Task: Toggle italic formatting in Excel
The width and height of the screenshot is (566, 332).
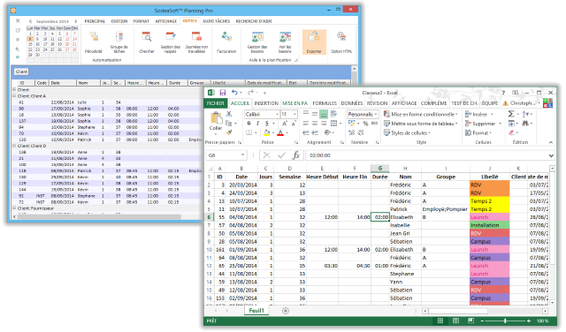Action: [x=257, y=124]
